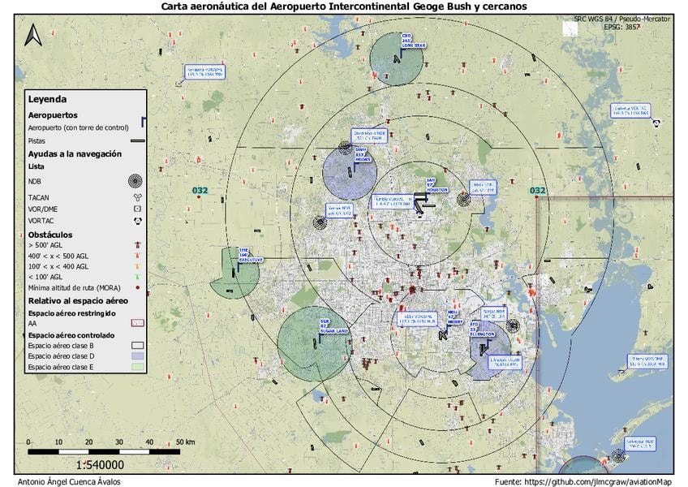
Task: Select the TACAN symbol in the legend
Action: point(136,196)
